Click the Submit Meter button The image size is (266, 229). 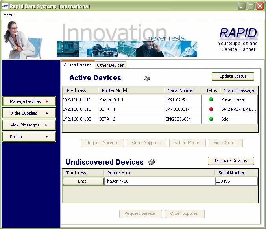coord(187,143)
